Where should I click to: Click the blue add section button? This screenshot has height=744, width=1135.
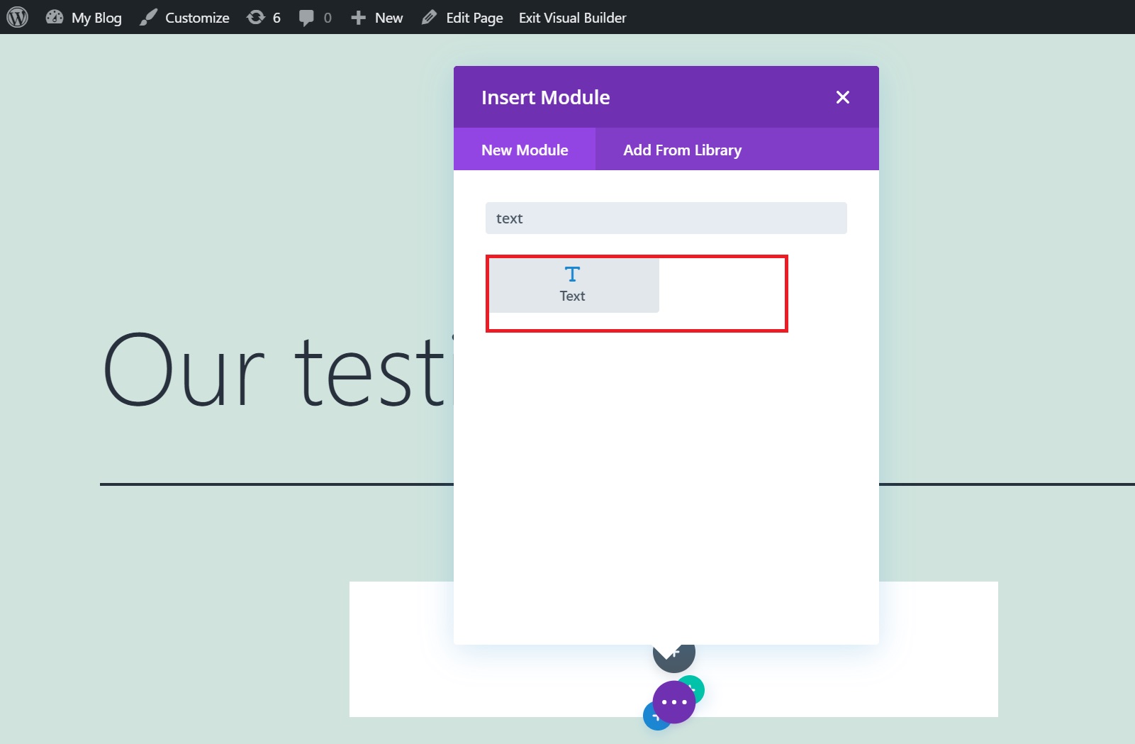click(x=653, y=718)
